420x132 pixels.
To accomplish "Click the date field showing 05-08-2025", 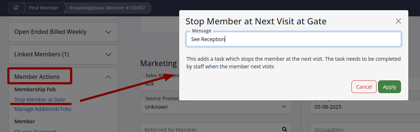I will tap(365, 107).
